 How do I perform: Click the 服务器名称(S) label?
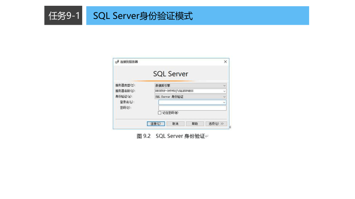(x=125, y=91)
